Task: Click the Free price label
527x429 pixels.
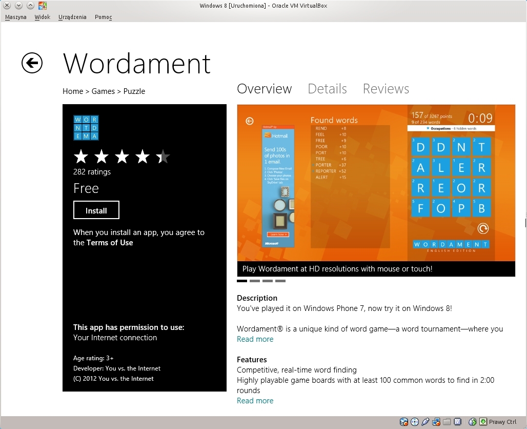Action: (x=86, y=188)
